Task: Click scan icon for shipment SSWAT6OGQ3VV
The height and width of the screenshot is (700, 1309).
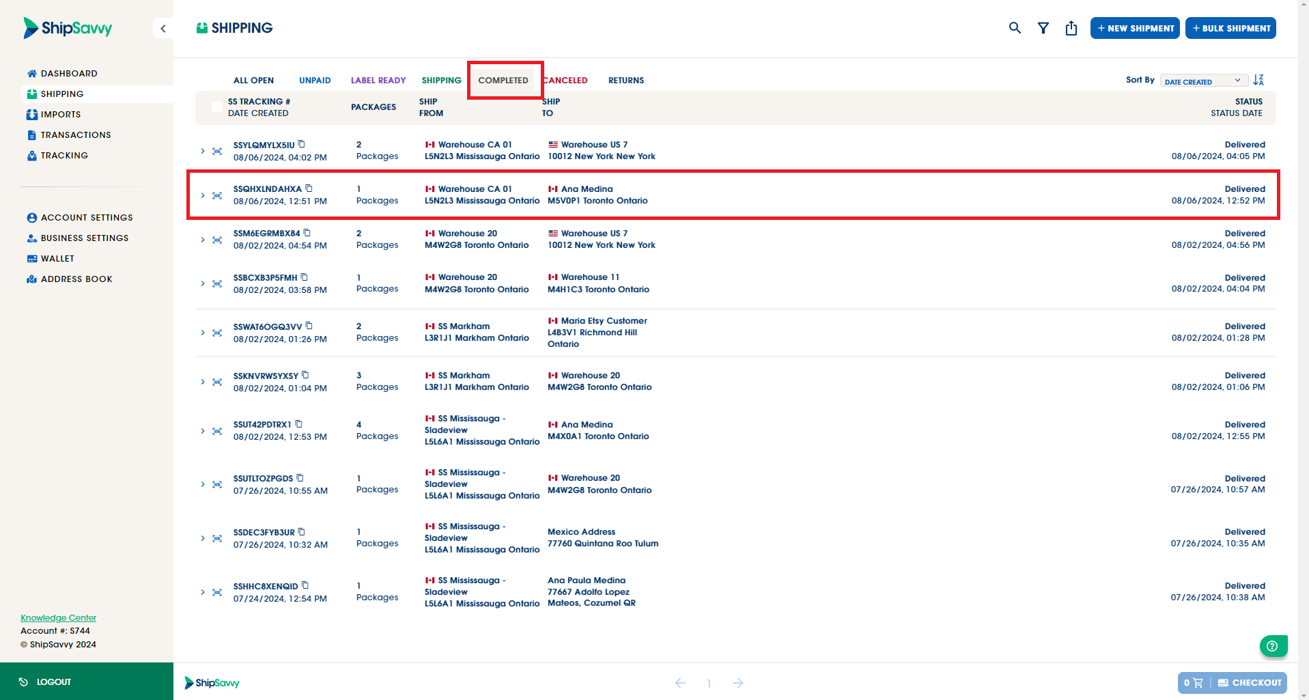Action: tap(217, 333)
